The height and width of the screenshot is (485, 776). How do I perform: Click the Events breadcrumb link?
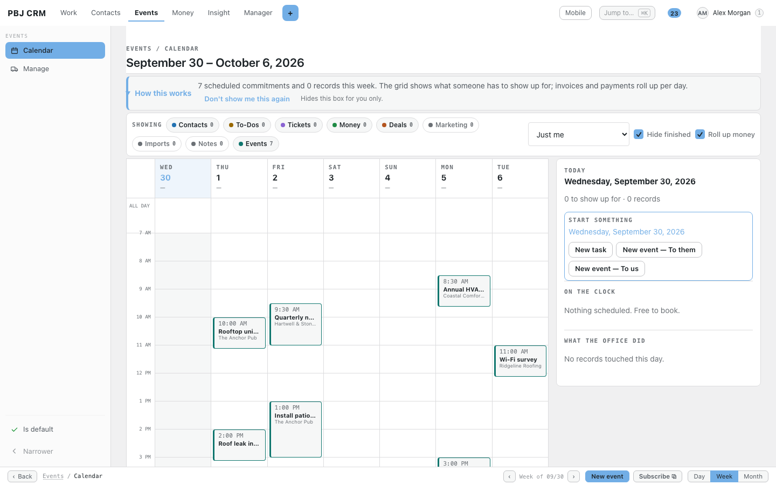tap(53, 476)
